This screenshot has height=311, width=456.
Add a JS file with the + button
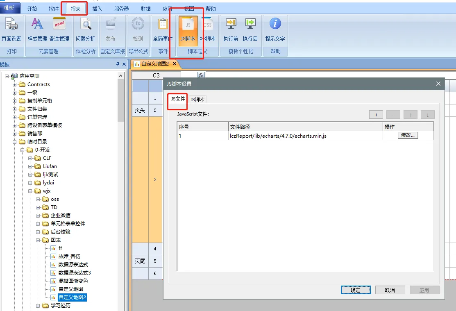coord(376,115)
